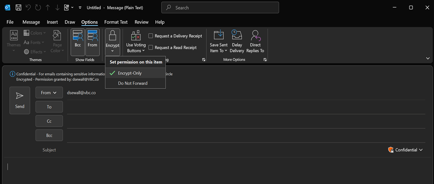
Task: Click the Send button
Action: [x=20, y=100]
